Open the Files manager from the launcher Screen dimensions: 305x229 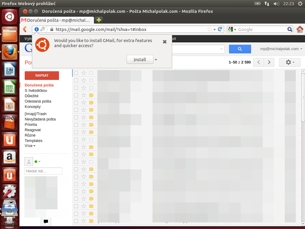click(x=10, y=34)
